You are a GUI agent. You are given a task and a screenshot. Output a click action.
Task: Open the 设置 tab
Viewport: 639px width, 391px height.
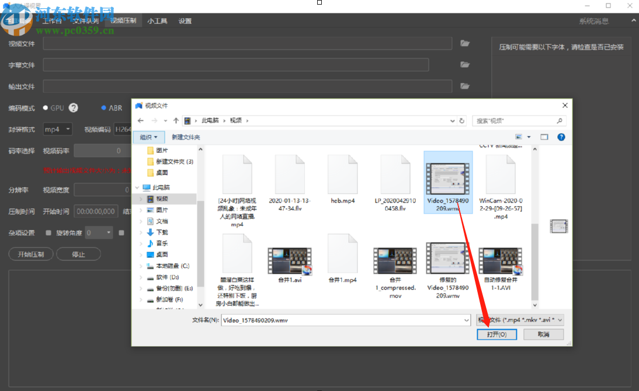[x=185, y=21]
